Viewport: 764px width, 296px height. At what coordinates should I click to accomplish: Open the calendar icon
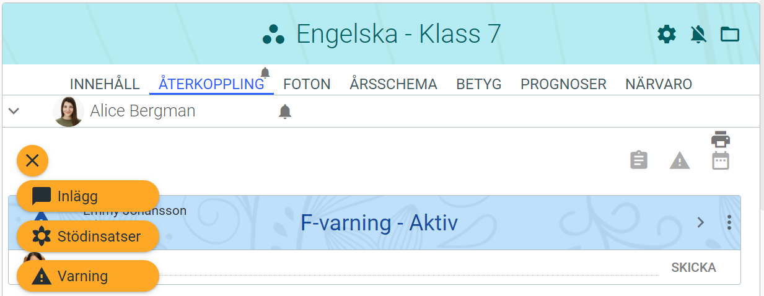click(721, 161)
